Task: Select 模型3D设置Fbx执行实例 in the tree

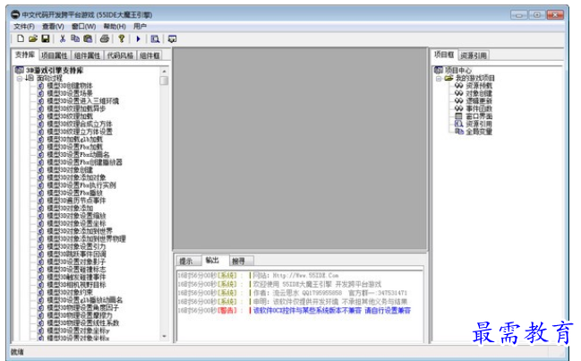Action: tap(81, 185)
